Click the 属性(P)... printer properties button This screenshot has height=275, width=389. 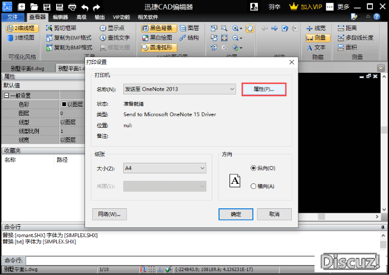[x=264, y=89]
